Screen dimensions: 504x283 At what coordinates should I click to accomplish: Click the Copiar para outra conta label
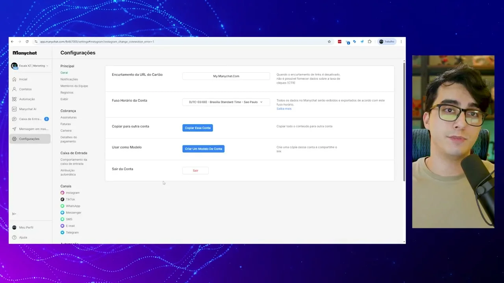130,127
